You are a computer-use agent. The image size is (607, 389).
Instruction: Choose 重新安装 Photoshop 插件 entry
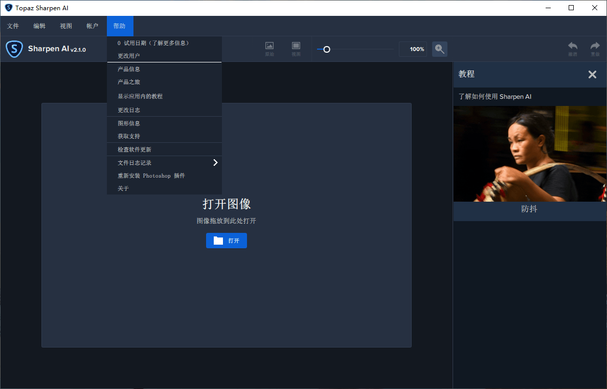(x=164, y=176)
